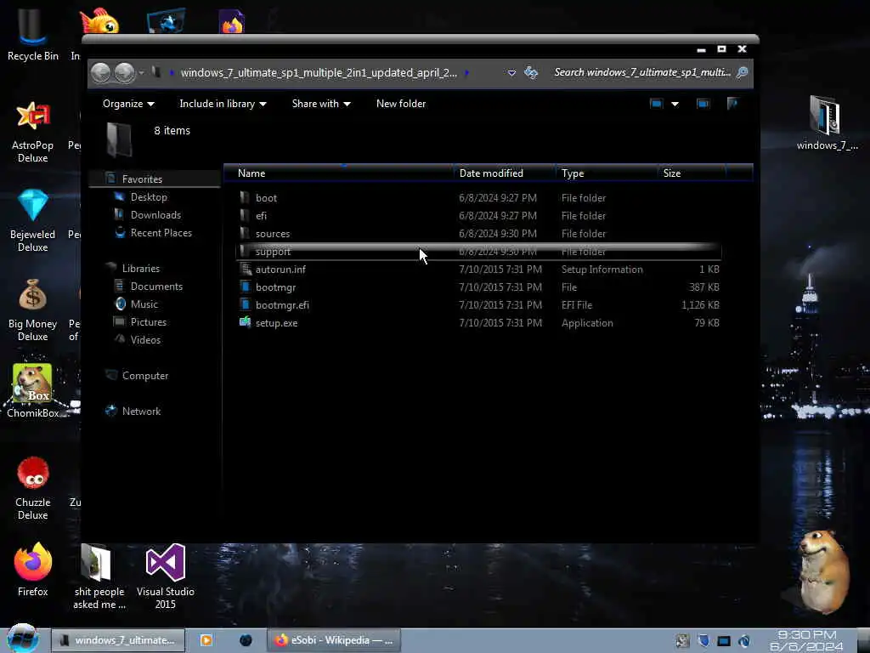The width and height of the screenshot is (870, 653).
Task: Open the Explorer help icon
Action: (x=732, y=104)
